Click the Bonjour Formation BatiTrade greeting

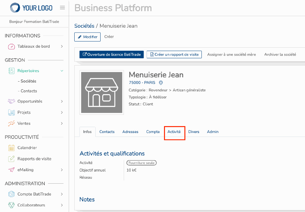tap(34, 22)
